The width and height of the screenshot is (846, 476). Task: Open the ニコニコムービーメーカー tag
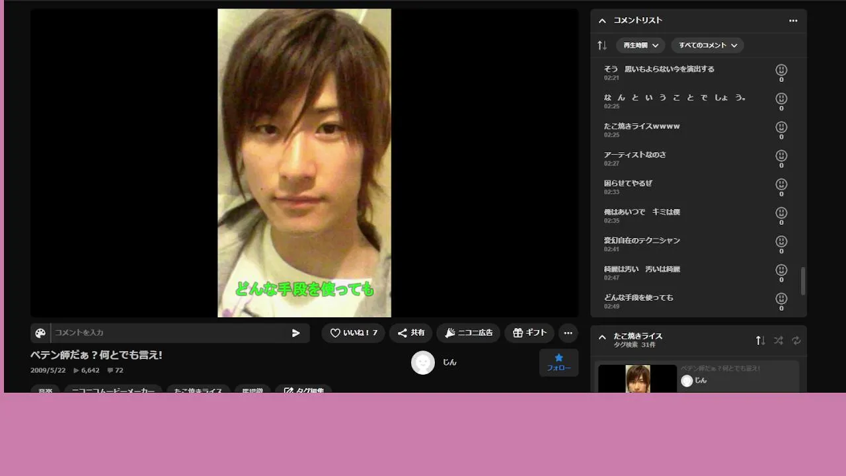[x=113, y=389]
